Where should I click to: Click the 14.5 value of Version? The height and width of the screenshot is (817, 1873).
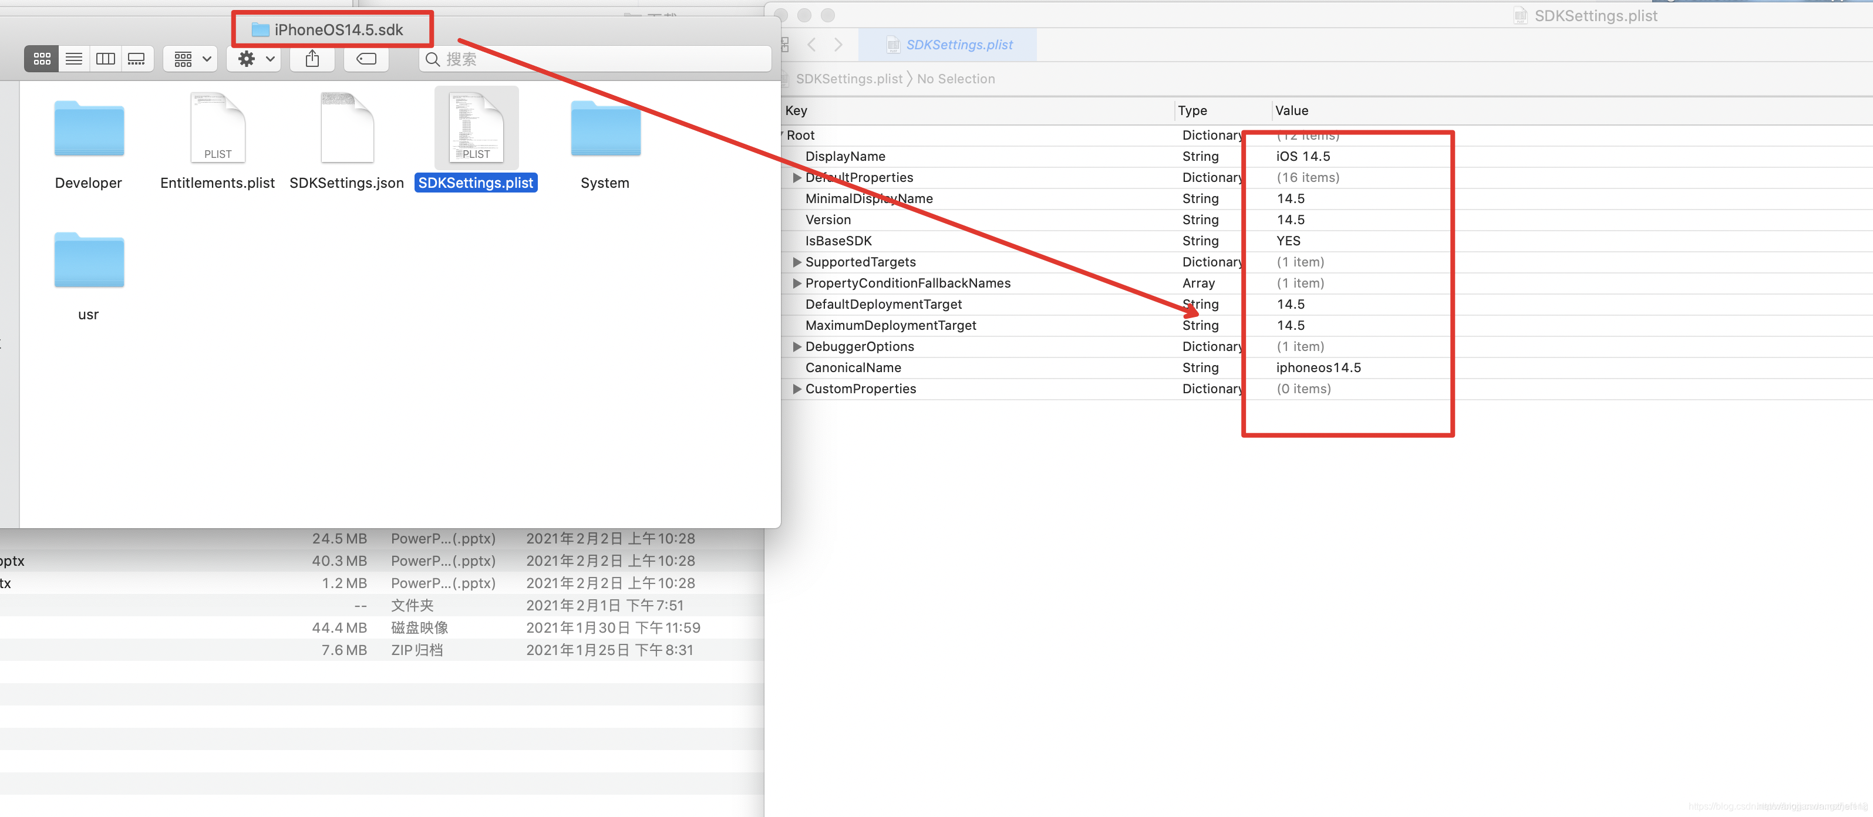coord(1291,220)
